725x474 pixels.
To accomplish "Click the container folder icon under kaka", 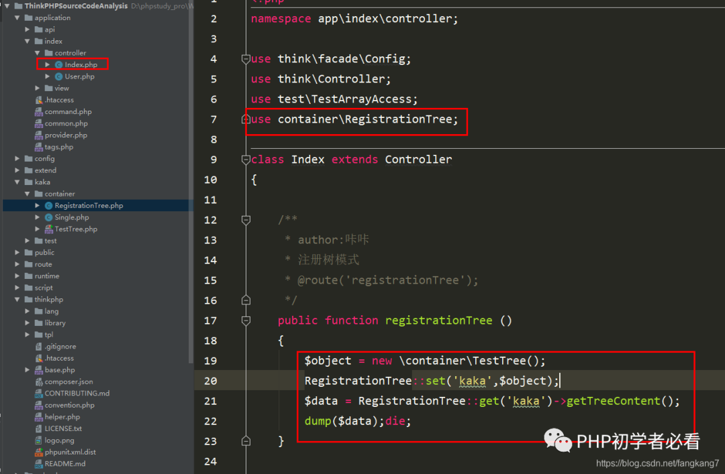I will (x=39, y=194).
